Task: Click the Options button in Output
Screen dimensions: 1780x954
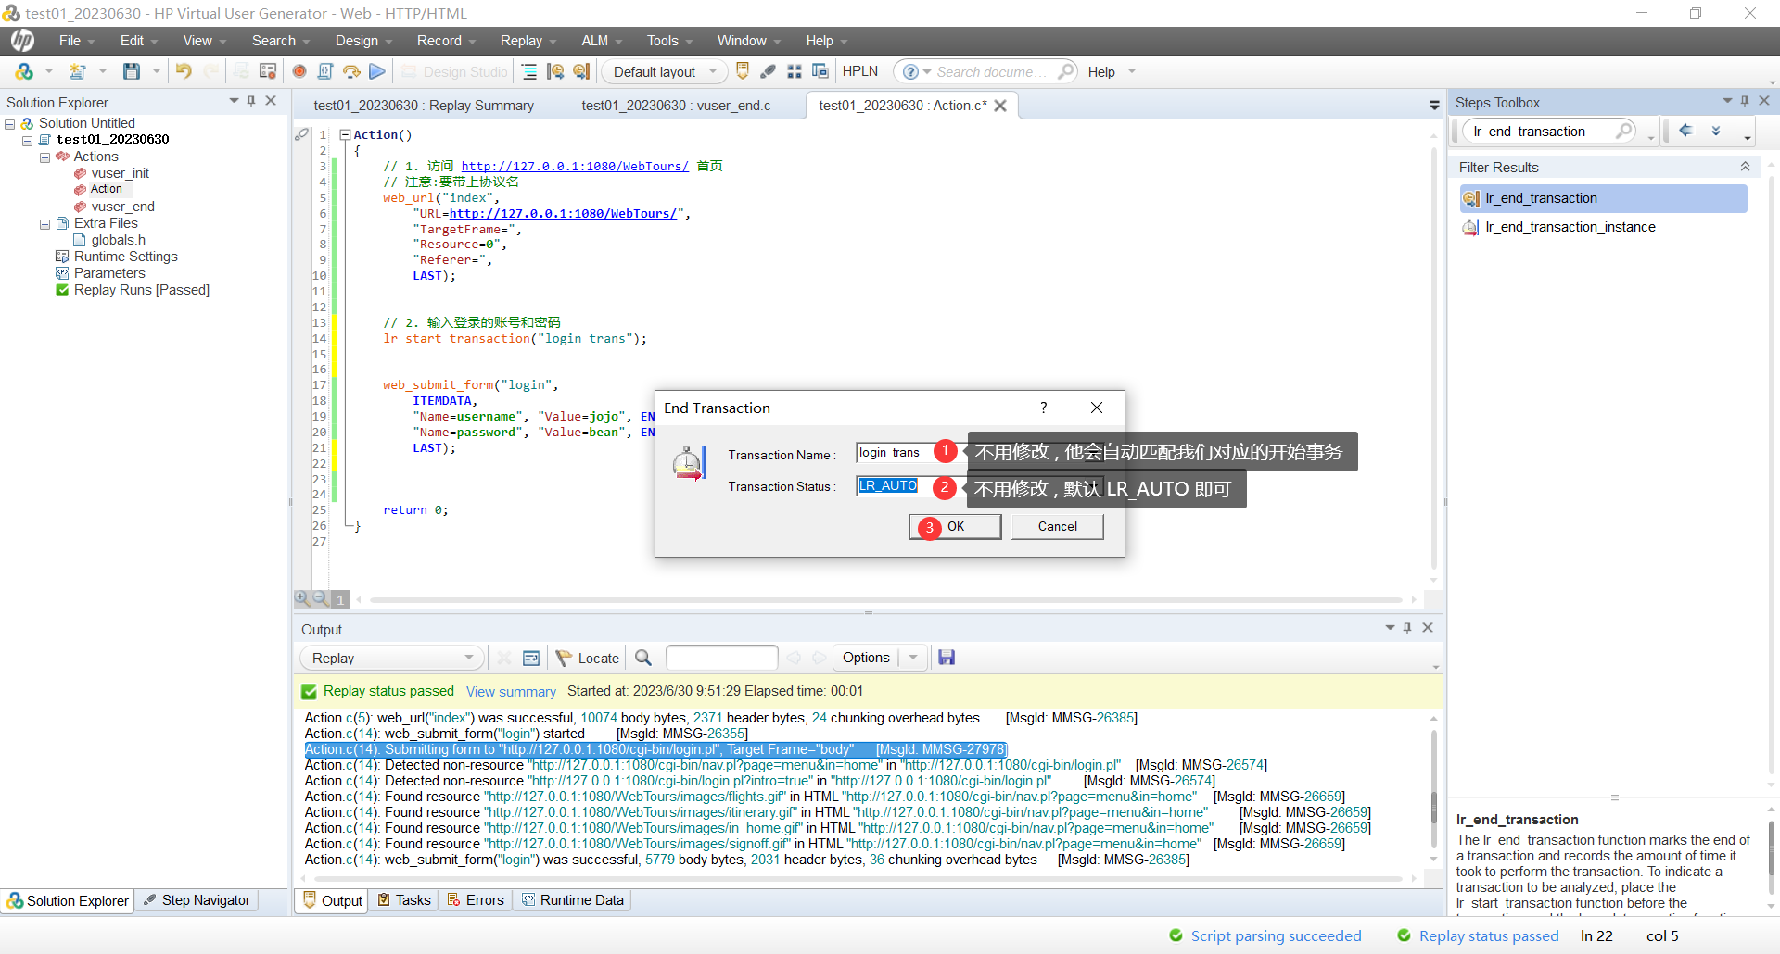Action: click(x=866, y=658)
